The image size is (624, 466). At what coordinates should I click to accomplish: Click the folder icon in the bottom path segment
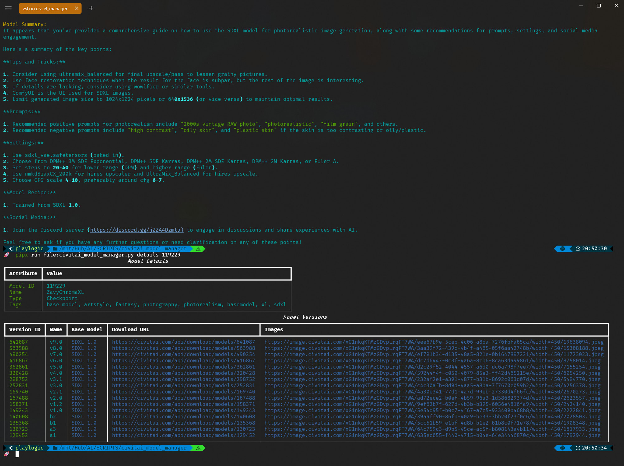click(55, 448)
